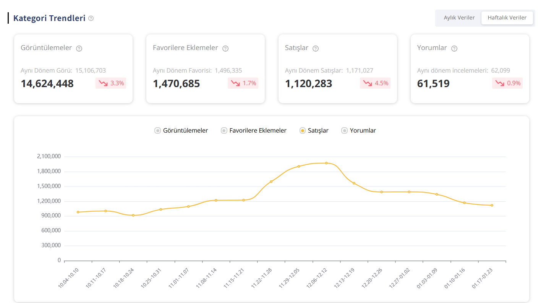The image size is (546, 303).
Task: Click the 01.17-01.23 last data point
Action: pos(492,205)
